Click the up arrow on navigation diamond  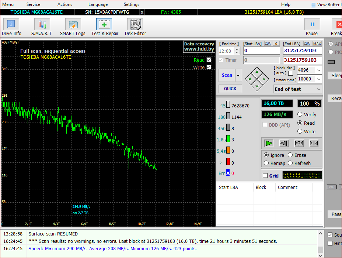click(x=257, y=72)
